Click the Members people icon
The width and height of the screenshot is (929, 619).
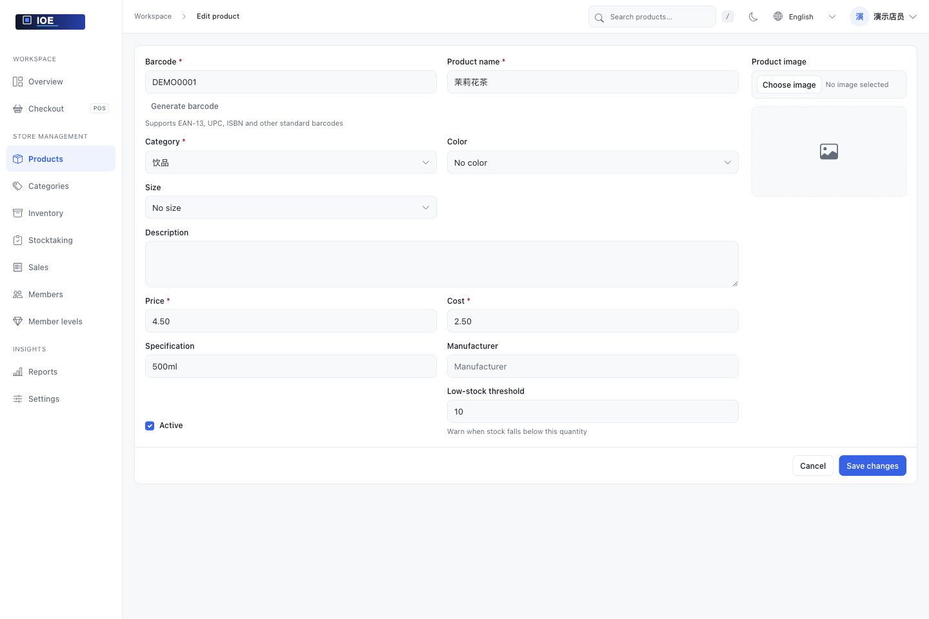click(18, 295)
